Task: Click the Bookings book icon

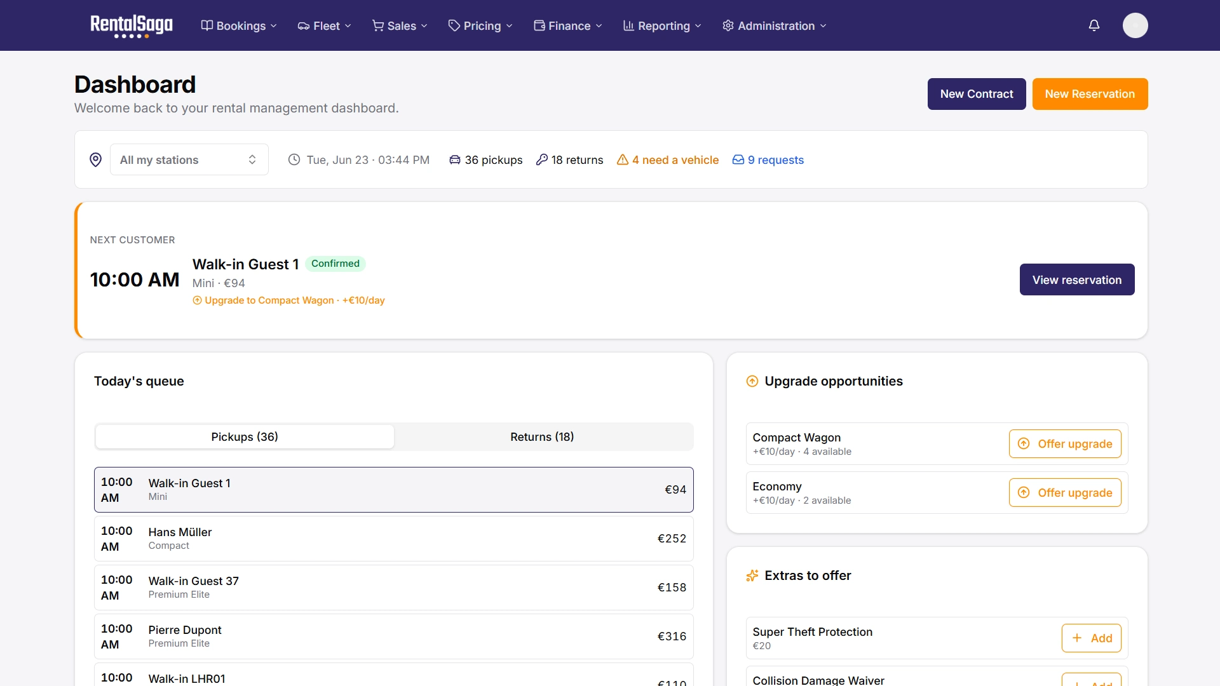Action: [207, 25]
